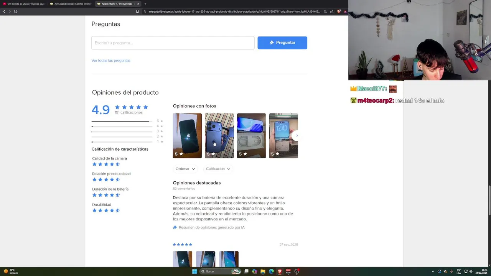Open Ver todas las preguntas link
The width and height of the screenshot is (491, 276).
pyautogui.click(x=111, y=61)
